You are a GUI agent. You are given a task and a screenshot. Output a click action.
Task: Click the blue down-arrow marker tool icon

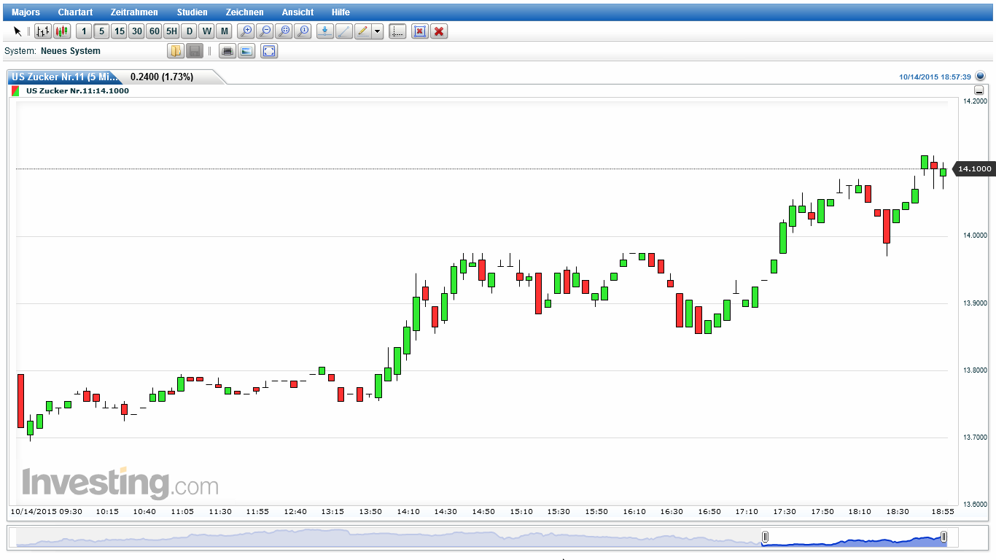pos(325,31)
